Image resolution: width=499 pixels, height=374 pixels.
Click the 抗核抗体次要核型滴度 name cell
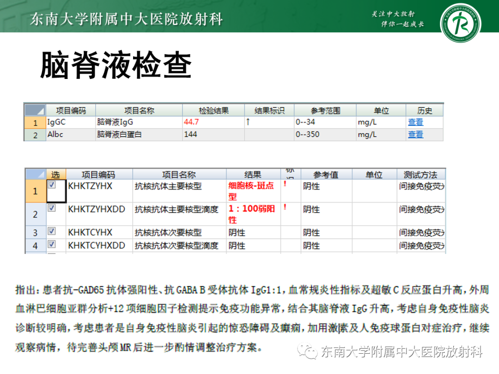tap(179, 246)
